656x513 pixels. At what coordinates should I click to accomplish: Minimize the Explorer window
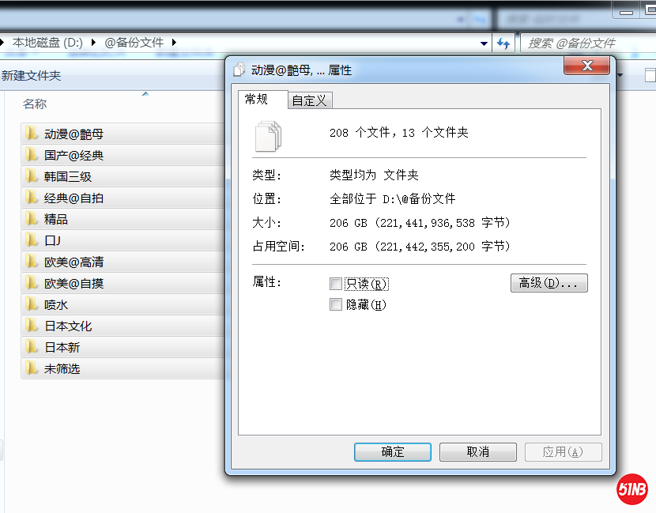(626, 12)
